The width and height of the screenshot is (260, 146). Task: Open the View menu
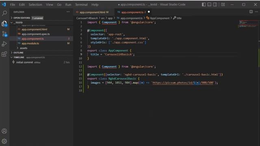pos(50,4)
